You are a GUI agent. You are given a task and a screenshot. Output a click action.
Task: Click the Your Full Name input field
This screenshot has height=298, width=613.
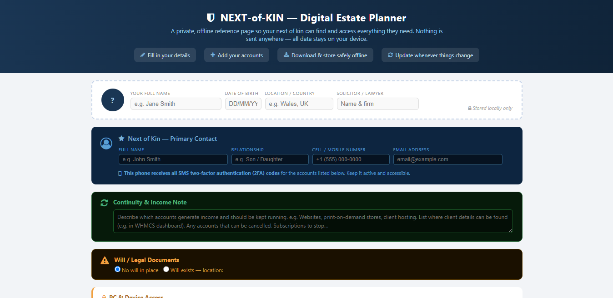(x=176, y=104)
